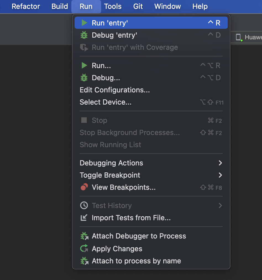Choose Select Device... menu entry
This screenshot has height=280, width=262.
(106, 102)
